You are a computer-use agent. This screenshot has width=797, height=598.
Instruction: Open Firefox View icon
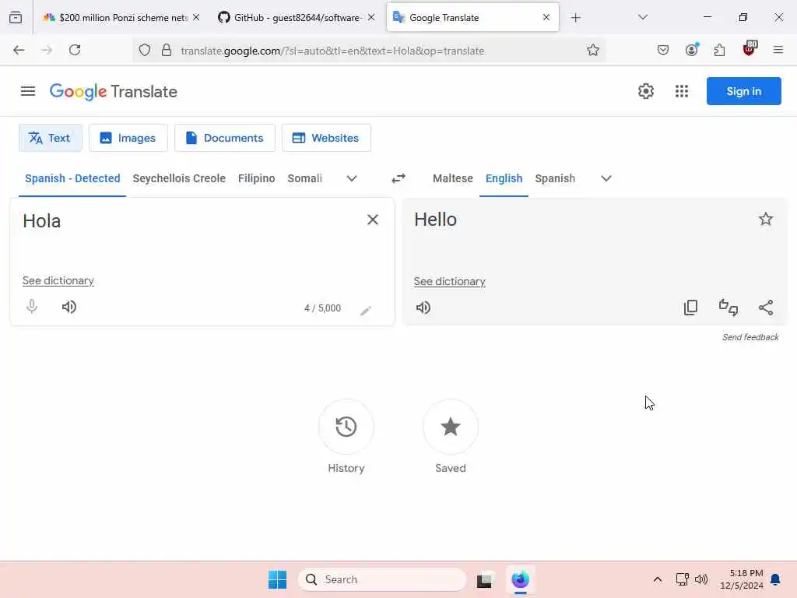pos(16,17)
